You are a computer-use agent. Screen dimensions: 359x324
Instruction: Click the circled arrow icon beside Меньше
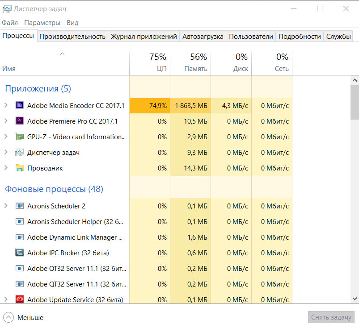(8, 317)
